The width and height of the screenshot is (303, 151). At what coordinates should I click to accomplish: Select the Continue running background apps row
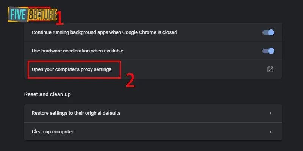click(153, 32)
